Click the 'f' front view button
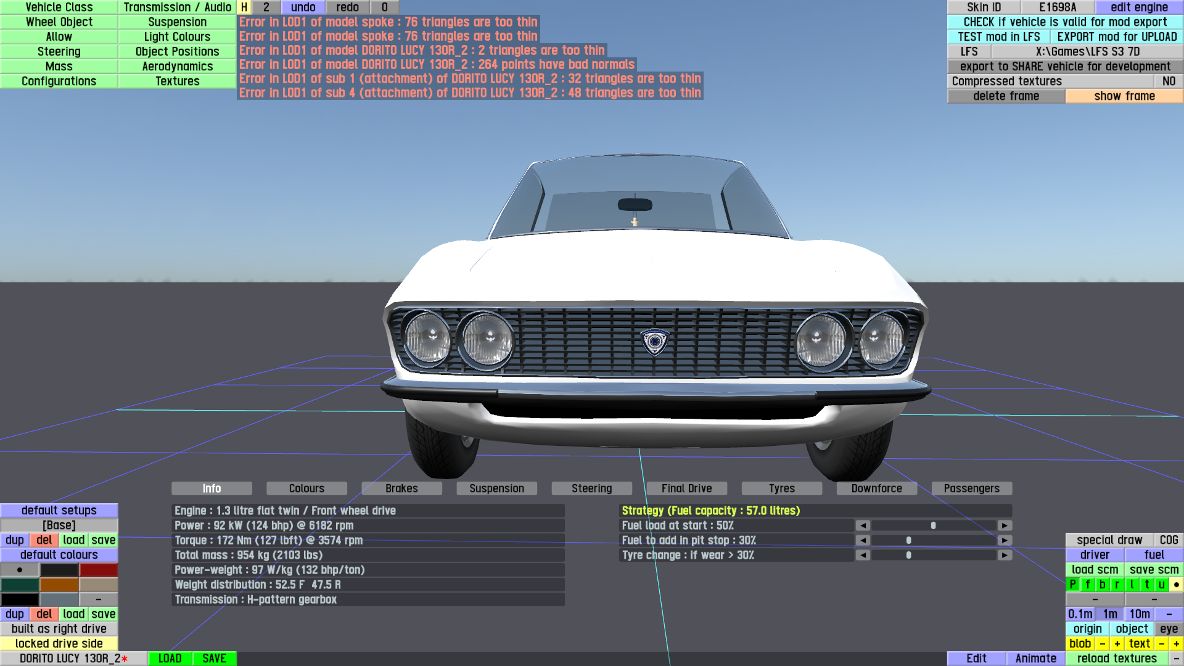 click(1087, 585)
